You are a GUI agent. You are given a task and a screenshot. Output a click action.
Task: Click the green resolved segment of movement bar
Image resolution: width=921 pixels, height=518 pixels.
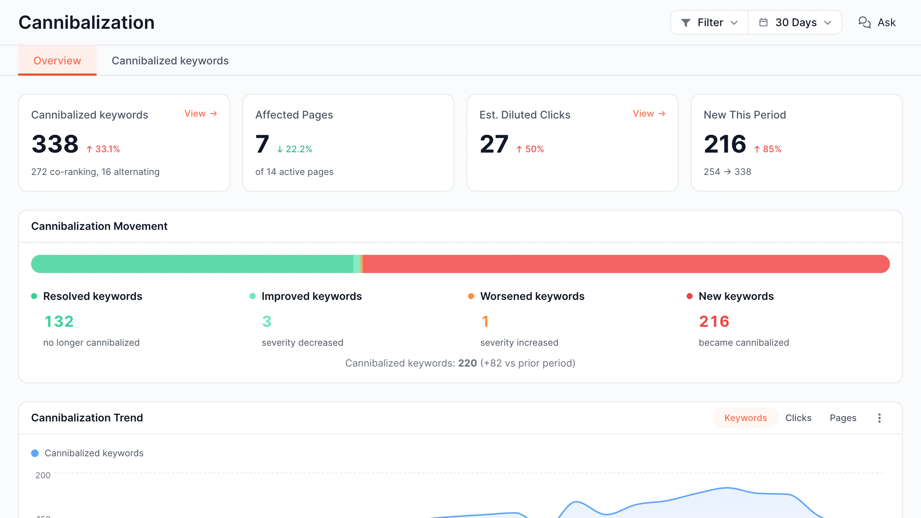point(192,264)
